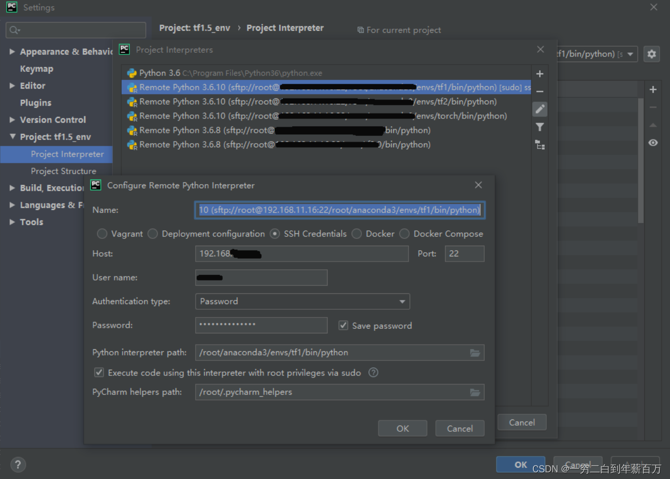Select local Python 3.6 interpreter entry

click(x=327, y=73)
